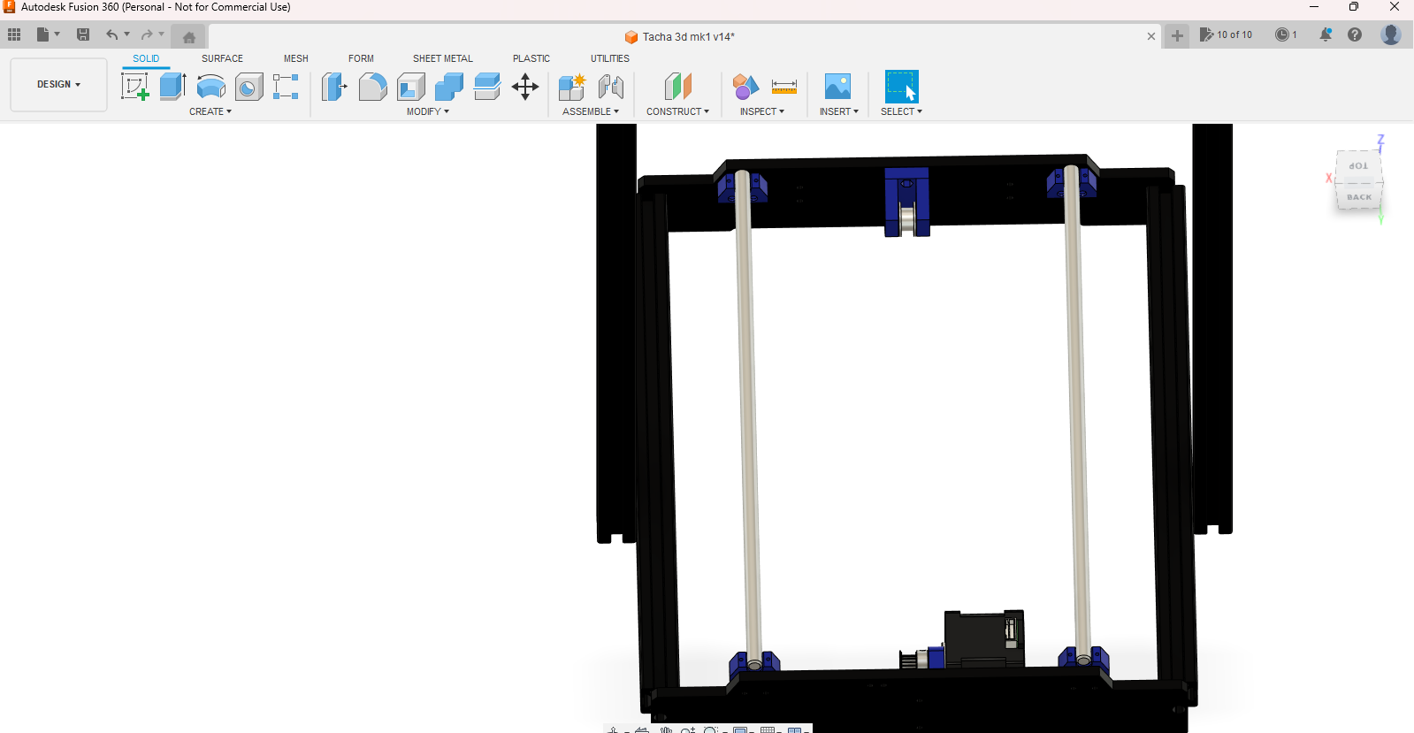The image size is (1414, 733).
Task: Start a new sketch with Create Sketch
Action: click(134, 87)
